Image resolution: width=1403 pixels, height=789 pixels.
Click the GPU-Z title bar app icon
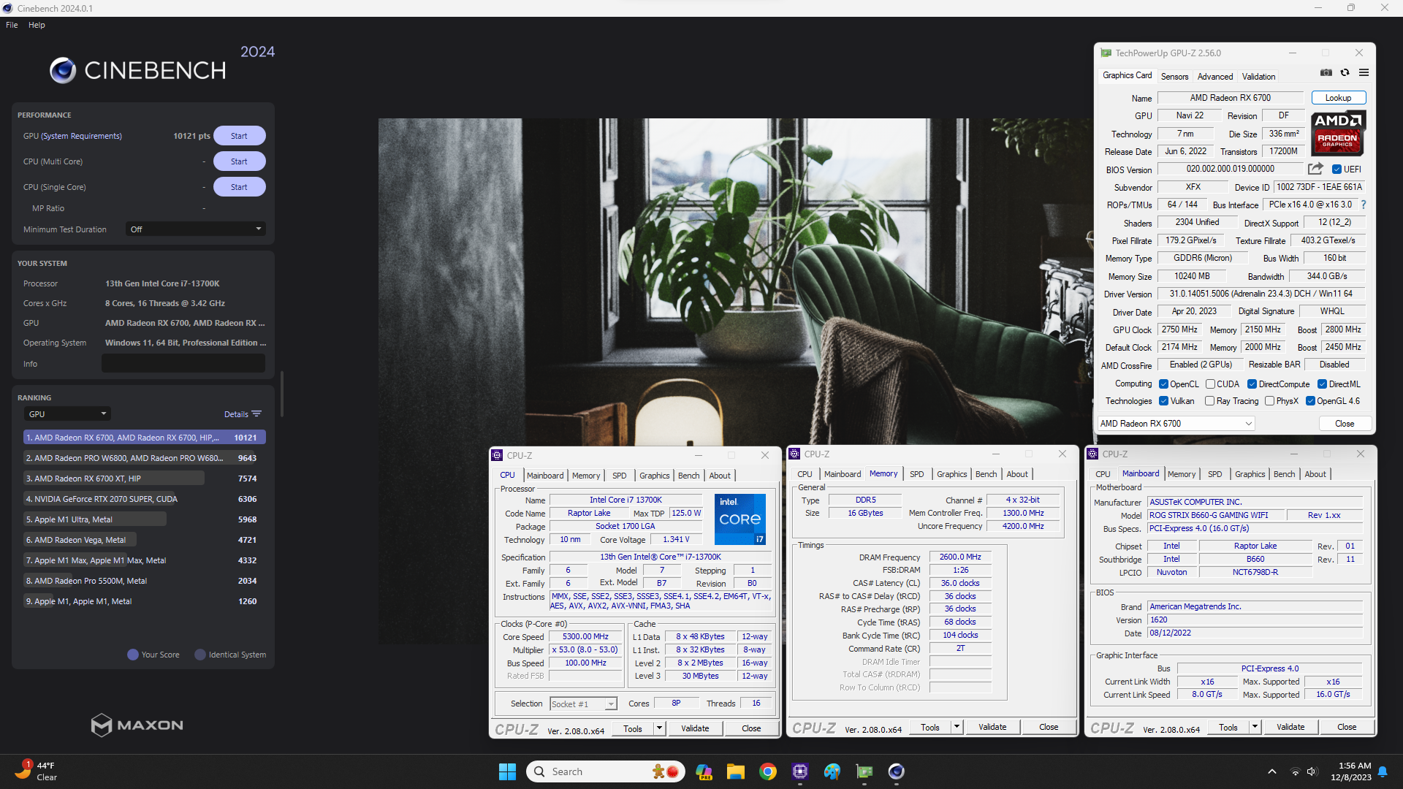[1106, 53]
